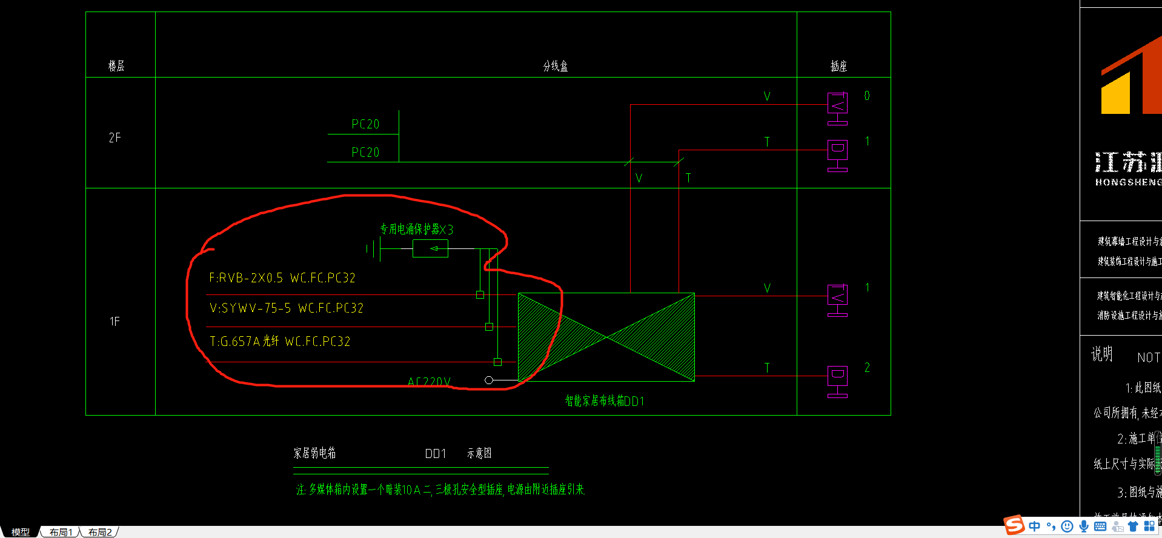Select the AC220V label
1162x538 pixels.
(x=429, y=382)
